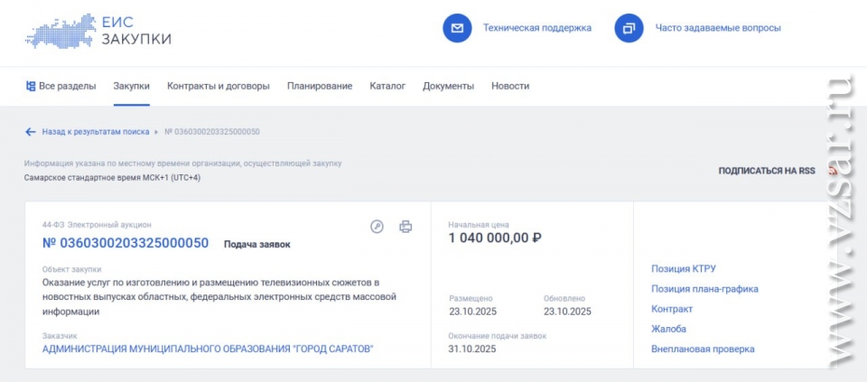
Task: Click the envelope icon for technical support
Action: tap(457, 28)
